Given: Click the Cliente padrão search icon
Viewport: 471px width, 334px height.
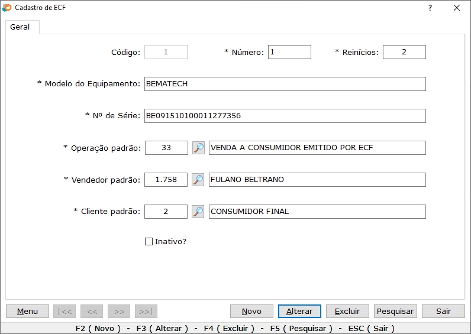Looking at the screenshot, I should pos(198,212).
